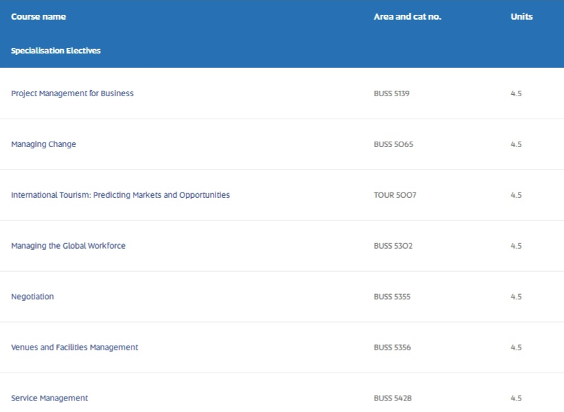Select the BUSS 5355 catalogue code
564x412 pixels.
point(392,297)
